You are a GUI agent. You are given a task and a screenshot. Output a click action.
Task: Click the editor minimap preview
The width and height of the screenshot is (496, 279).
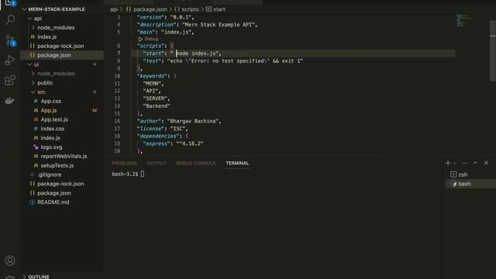click(x=464, y=20)
